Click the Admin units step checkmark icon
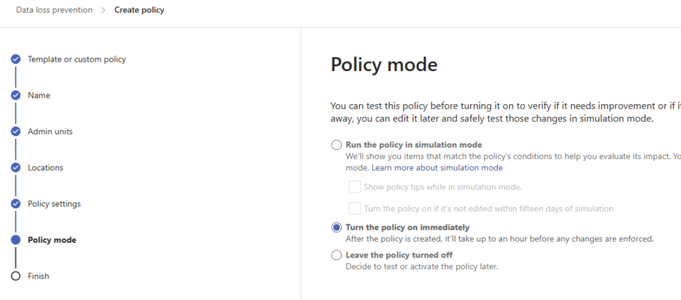This screenshot has width=681, height=300. [16, 131]
